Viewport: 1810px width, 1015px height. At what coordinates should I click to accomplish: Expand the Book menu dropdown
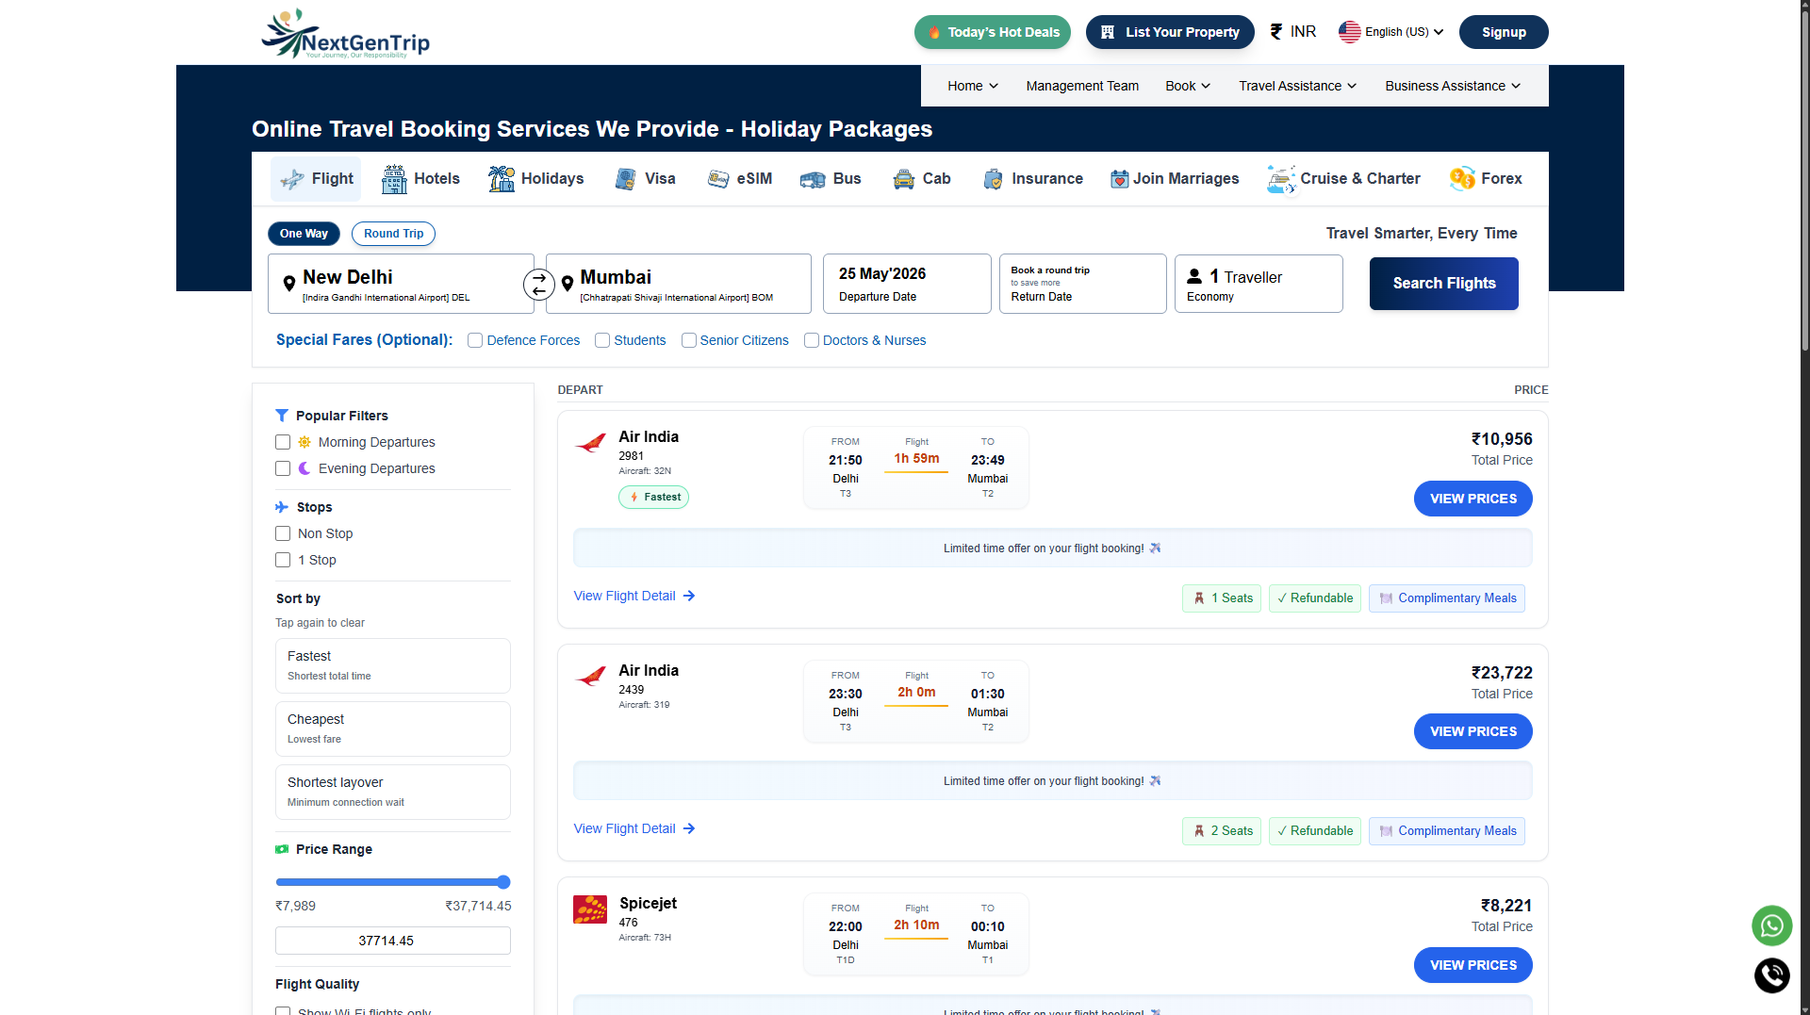click(x=1188, y=86)
